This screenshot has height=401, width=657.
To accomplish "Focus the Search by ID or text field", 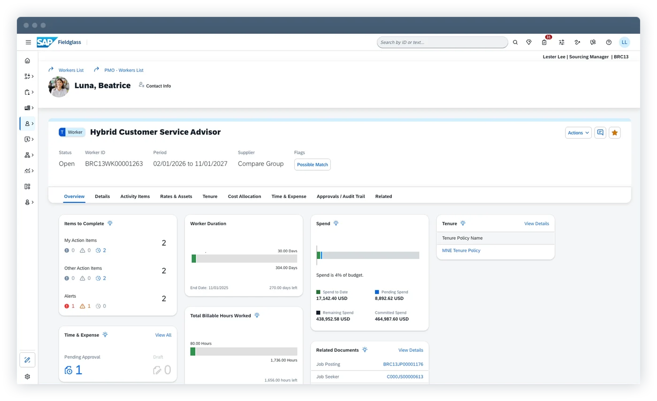I will pyautogui.click(x=443, y=42).
